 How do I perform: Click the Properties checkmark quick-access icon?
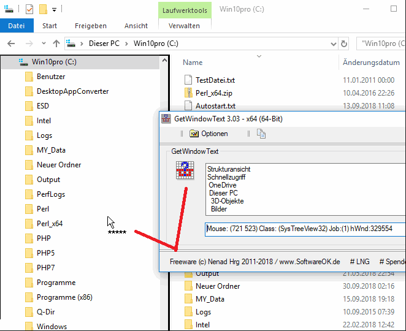click(29, 10)
